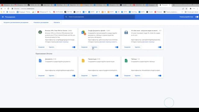Click Удалить for the Презентации app

point(95,76)
